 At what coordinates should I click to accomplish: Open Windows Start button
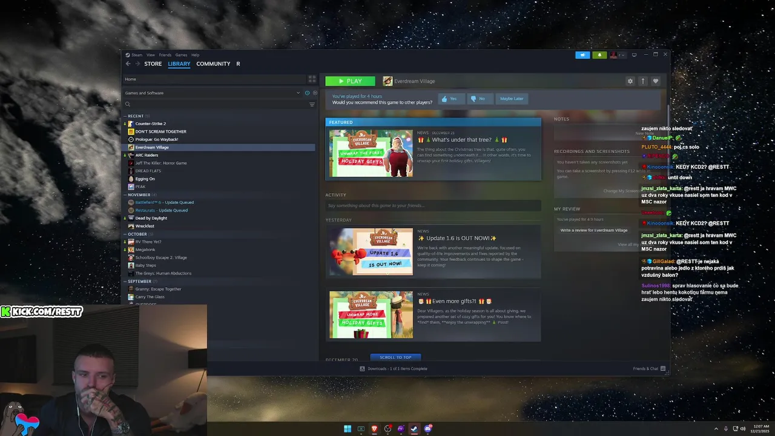point(348,429)
